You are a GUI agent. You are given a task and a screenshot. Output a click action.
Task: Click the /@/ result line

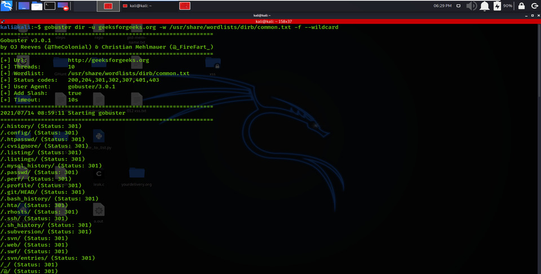(29, 271)
